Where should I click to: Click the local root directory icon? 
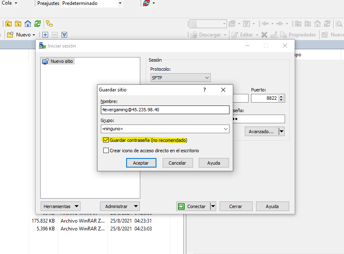(18, 24)
